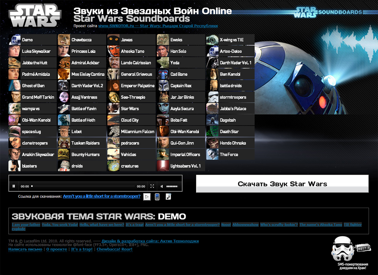Open the Chewbacca soundboard portrait icon
This screenshot has width=378, height=275.
[64, 40]
